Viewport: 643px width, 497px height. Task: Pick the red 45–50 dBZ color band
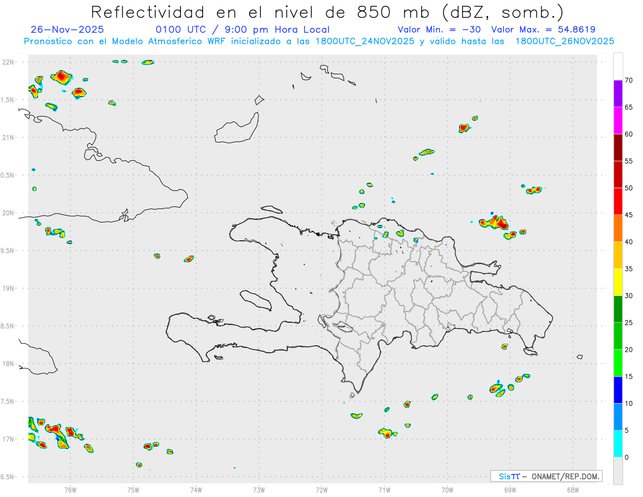618,201
